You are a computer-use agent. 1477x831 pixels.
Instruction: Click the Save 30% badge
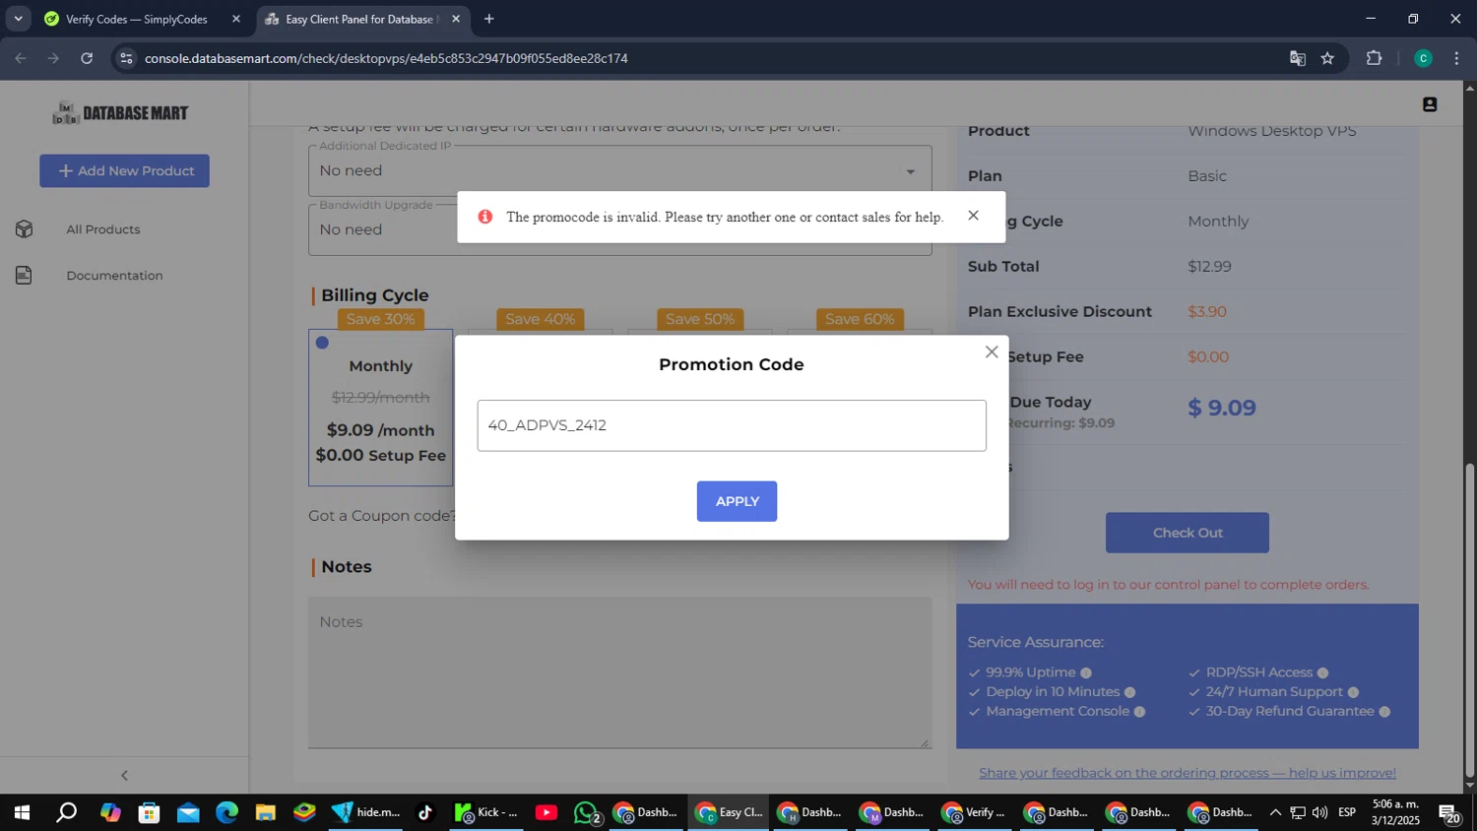pos(380,319)
